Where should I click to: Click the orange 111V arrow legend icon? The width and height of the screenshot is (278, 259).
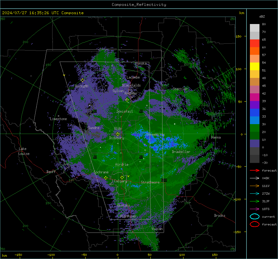click(x=255, y=186)
